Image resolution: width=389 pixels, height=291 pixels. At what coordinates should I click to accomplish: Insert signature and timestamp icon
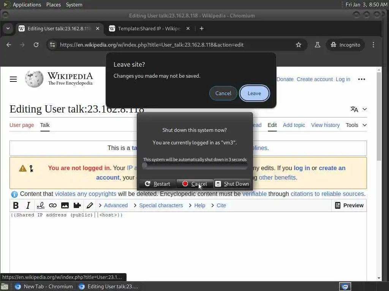click(40, 205)
